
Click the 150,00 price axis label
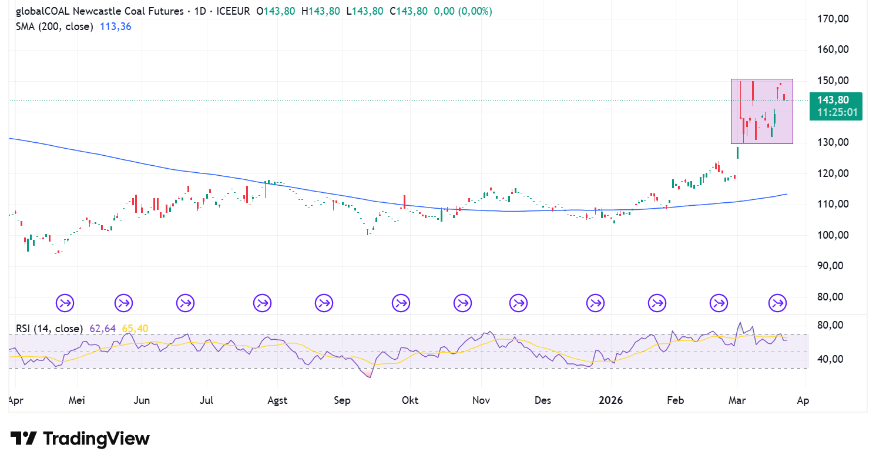pyautogui.click(x=833, y=81)
